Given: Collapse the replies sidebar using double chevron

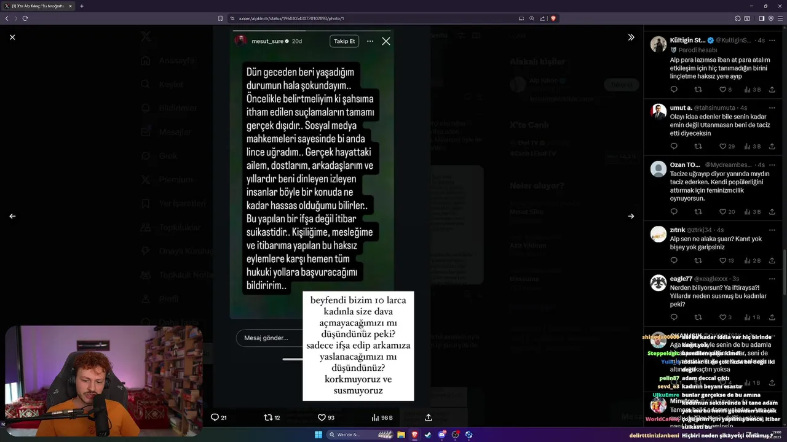Looking at the screenshot, I should point(631,37).
